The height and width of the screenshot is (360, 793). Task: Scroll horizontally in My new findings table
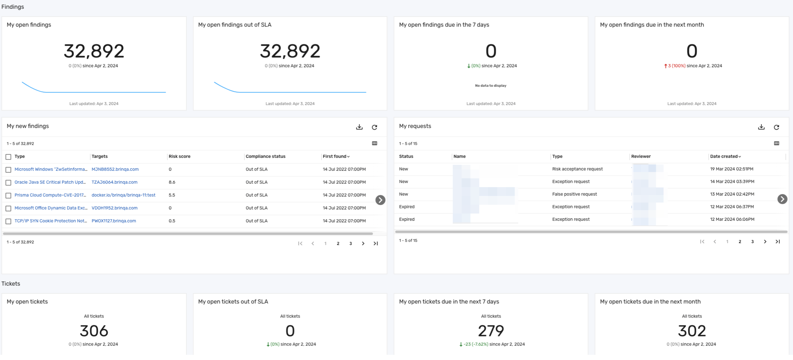tap(381, 199)
